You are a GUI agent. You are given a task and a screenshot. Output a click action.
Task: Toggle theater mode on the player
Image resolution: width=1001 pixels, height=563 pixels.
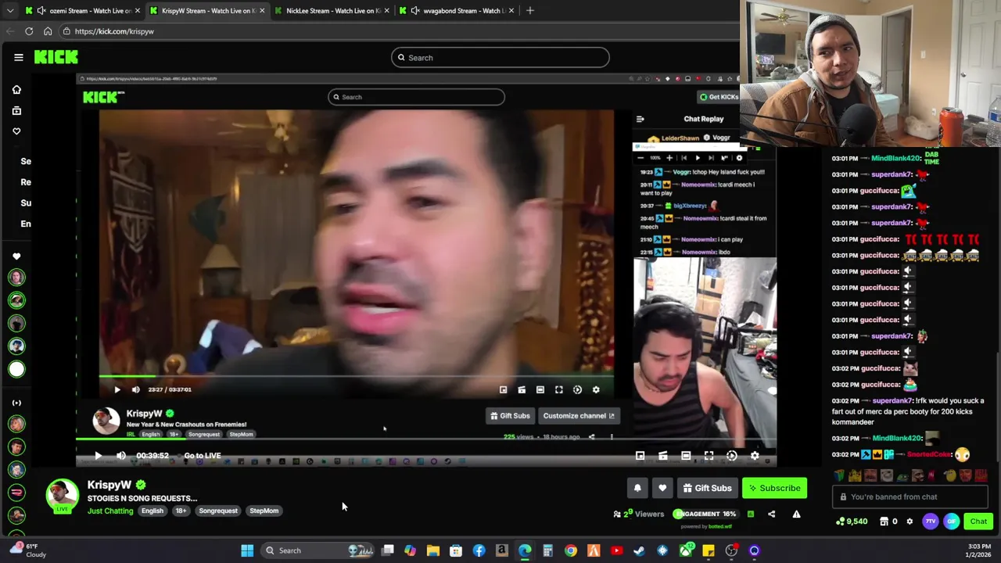[686, 455]
